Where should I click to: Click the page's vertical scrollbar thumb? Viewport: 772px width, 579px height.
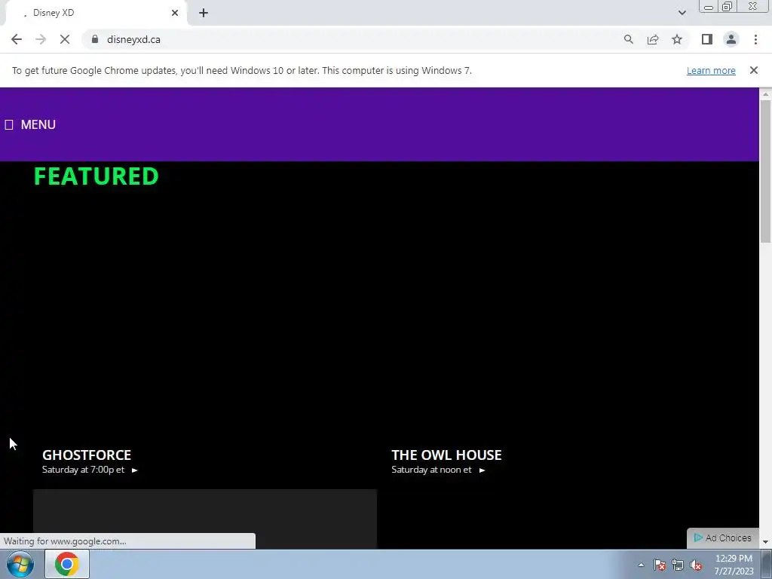pyautogui.click(x=765, y=171)
